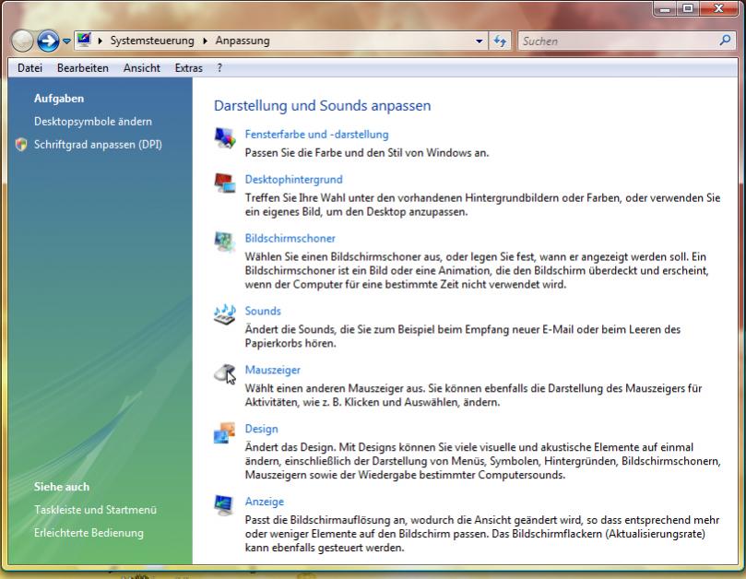
Task: Click the 'Siehe auch' sidebar heading
Action: point(62,487)
